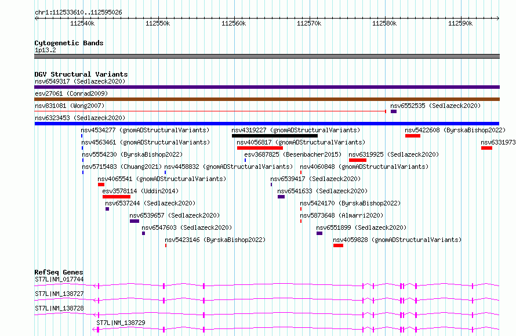Click the nsv4060848 gnomAD variant label

[x=364, y=167]
